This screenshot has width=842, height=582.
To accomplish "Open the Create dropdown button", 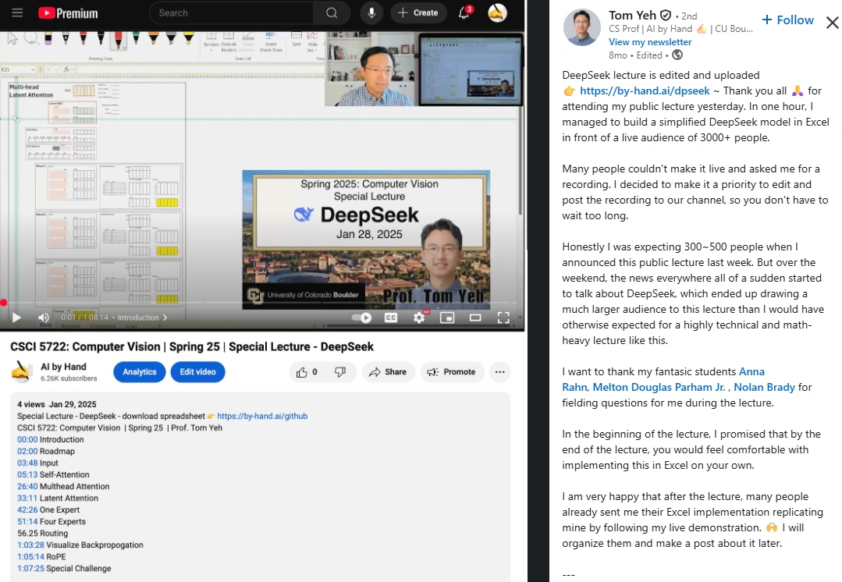I will coord(418,13).
